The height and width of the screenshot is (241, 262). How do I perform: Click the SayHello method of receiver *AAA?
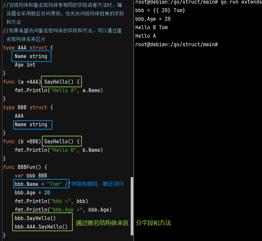(x=61, y=82)
